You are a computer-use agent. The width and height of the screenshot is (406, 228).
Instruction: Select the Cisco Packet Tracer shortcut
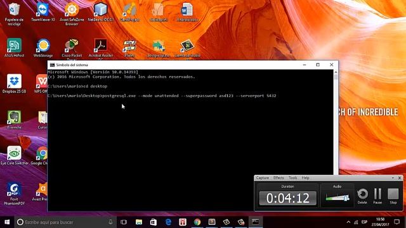pos(72,49)
